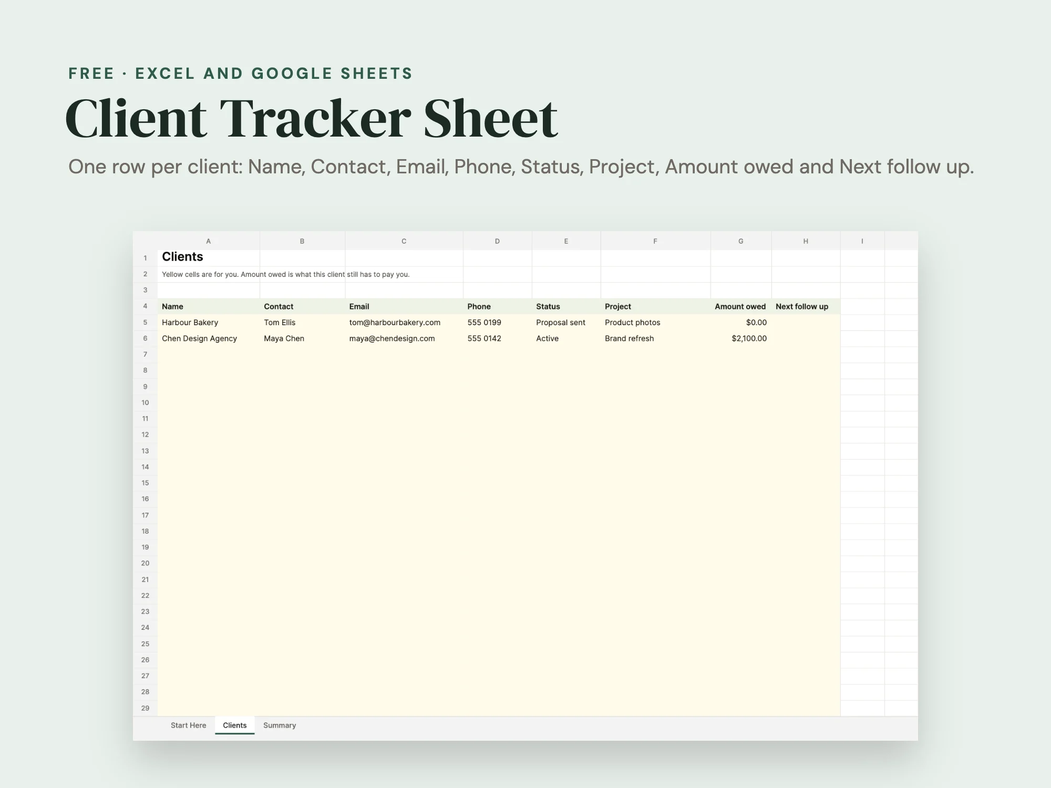This screenshot has height=788, width=1051.
Task: Click the 'Yellow cells are for you' note
Action: [285, 274]
